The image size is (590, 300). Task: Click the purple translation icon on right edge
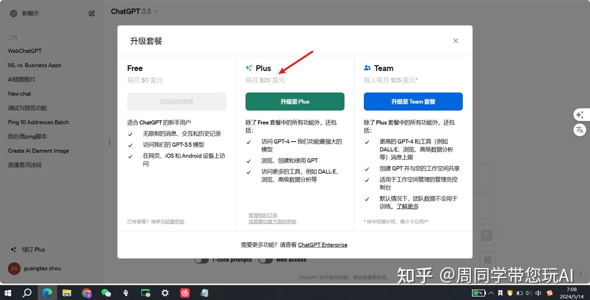[580, 130]
